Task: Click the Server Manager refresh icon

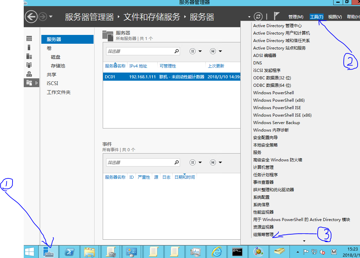Action: tap(258, 16)
